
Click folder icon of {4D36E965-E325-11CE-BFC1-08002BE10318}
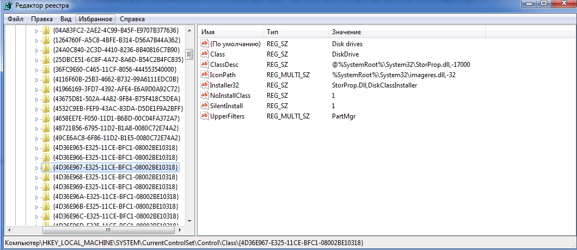click(x=46, y=148)
